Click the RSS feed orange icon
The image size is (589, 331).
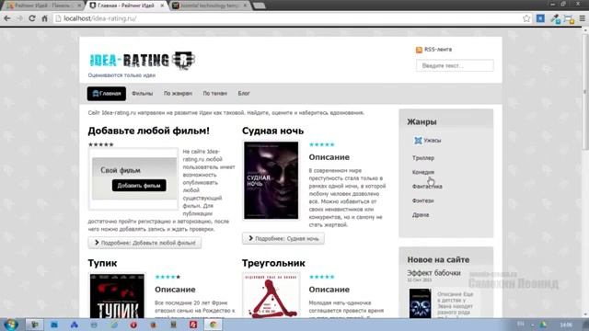pos(419,50)
